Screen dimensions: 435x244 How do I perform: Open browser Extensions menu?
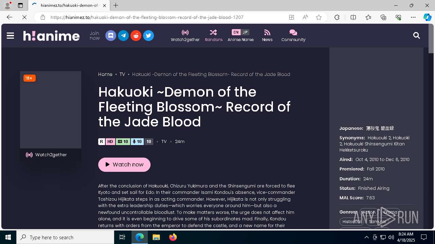pyautogui.click(x=337, y=17)
